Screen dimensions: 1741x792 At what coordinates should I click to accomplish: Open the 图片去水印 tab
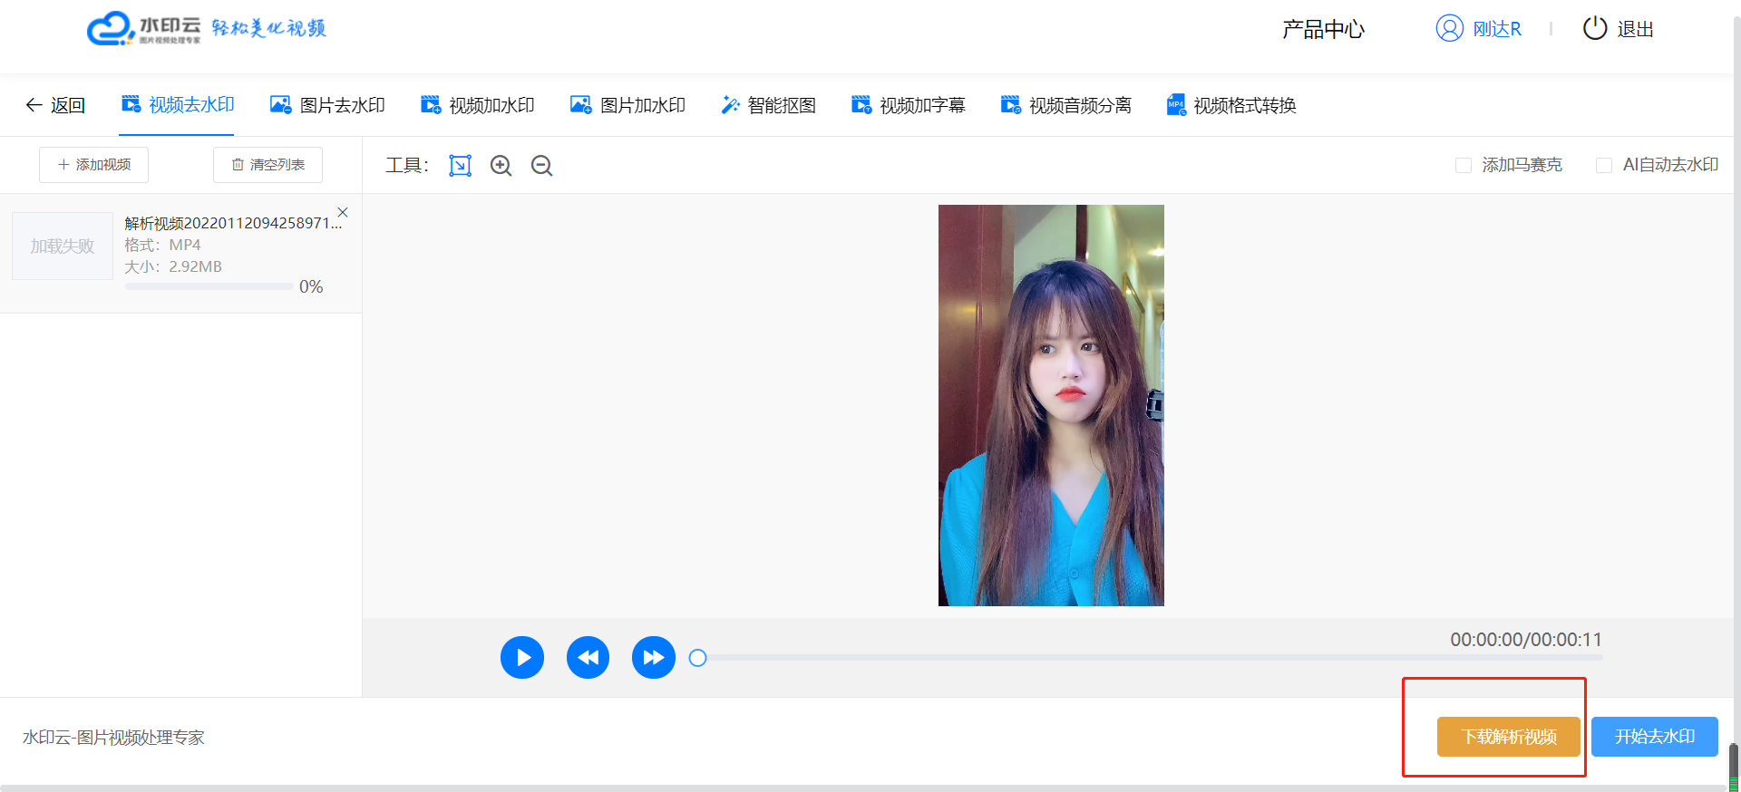(327, 105)
